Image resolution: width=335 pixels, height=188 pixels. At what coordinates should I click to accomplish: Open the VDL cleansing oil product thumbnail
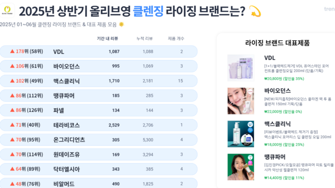[x=241, y=68]
